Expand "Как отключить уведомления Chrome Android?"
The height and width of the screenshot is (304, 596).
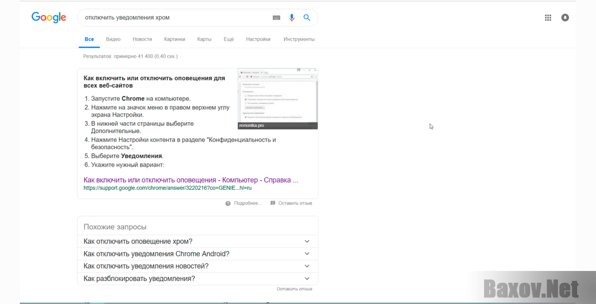[x=307, y=254]
